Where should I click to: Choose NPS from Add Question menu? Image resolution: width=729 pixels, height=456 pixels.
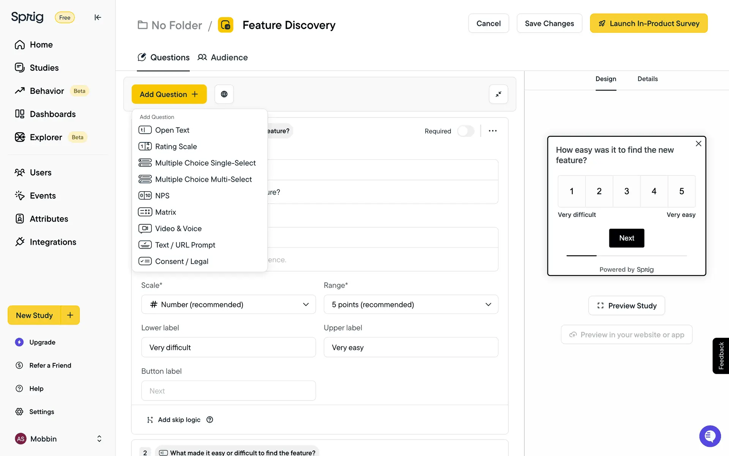[x=162, y=196]
